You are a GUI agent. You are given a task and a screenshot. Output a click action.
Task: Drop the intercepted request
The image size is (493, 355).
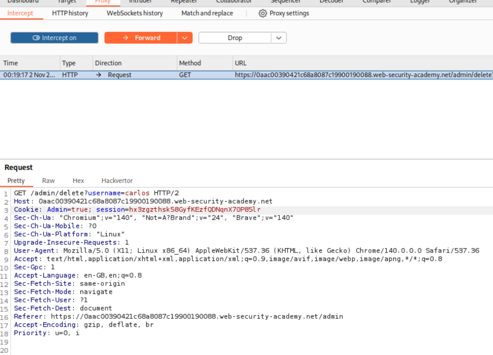click(x=235, y=38)
